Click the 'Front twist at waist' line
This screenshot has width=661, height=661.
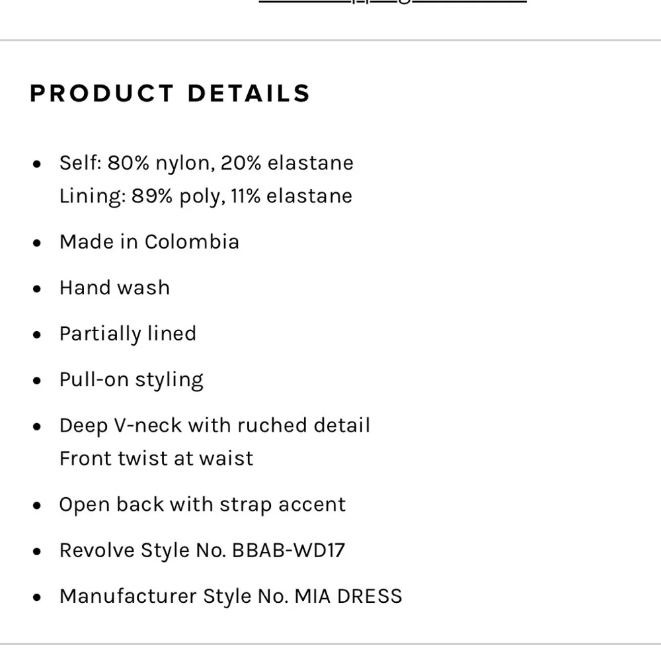point(157,459)
